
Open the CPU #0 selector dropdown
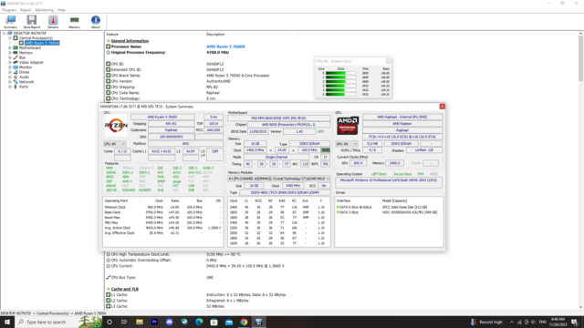(115, 144)
